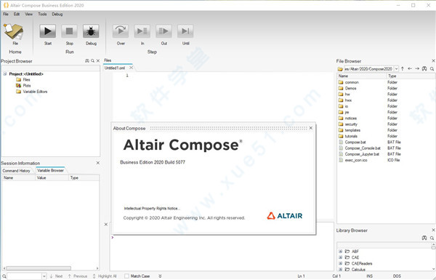Open Intellectual Property Rights Notice link
This screenshot has width=436, height=280.
152,209
